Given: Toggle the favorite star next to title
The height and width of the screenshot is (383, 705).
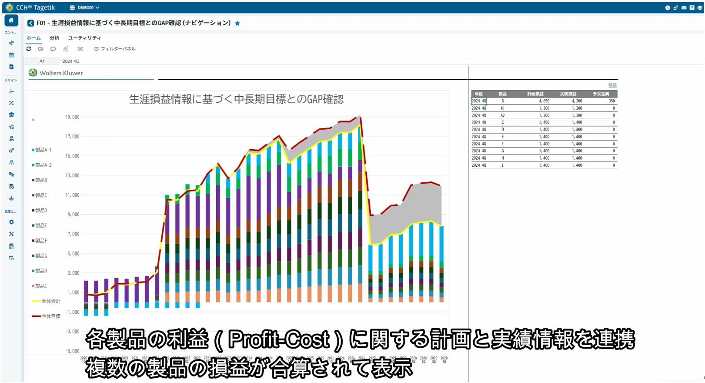Looking at the screenshot, I should pos(237,24).
